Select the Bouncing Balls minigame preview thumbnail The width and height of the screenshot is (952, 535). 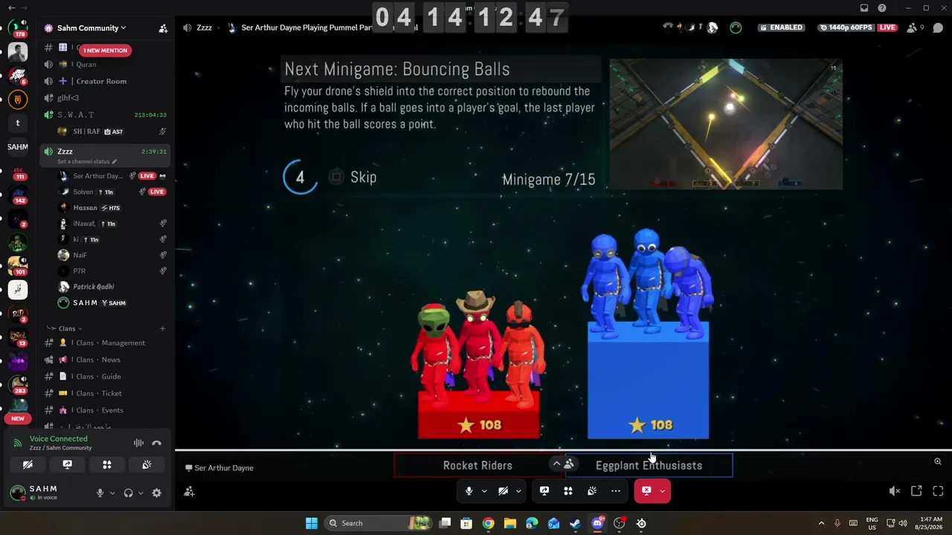coord(726,124)
